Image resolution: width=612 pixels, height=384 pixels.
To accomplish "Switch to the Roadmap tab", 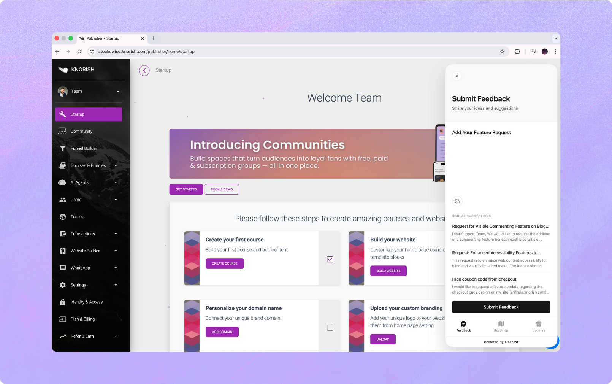I will (x=501, y=326).
